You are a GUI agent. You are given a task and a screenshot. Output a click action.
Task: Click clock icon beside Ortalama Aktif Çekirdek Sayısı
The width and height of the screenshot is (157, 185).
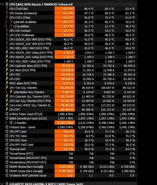click(7, 175)
